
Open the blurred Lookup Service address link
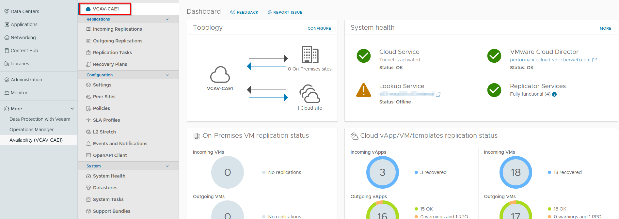[x=406, y=94]
